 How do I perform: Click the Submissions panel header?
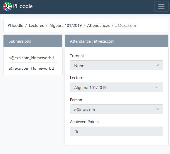pyautogui.click(x=33, y=41)
